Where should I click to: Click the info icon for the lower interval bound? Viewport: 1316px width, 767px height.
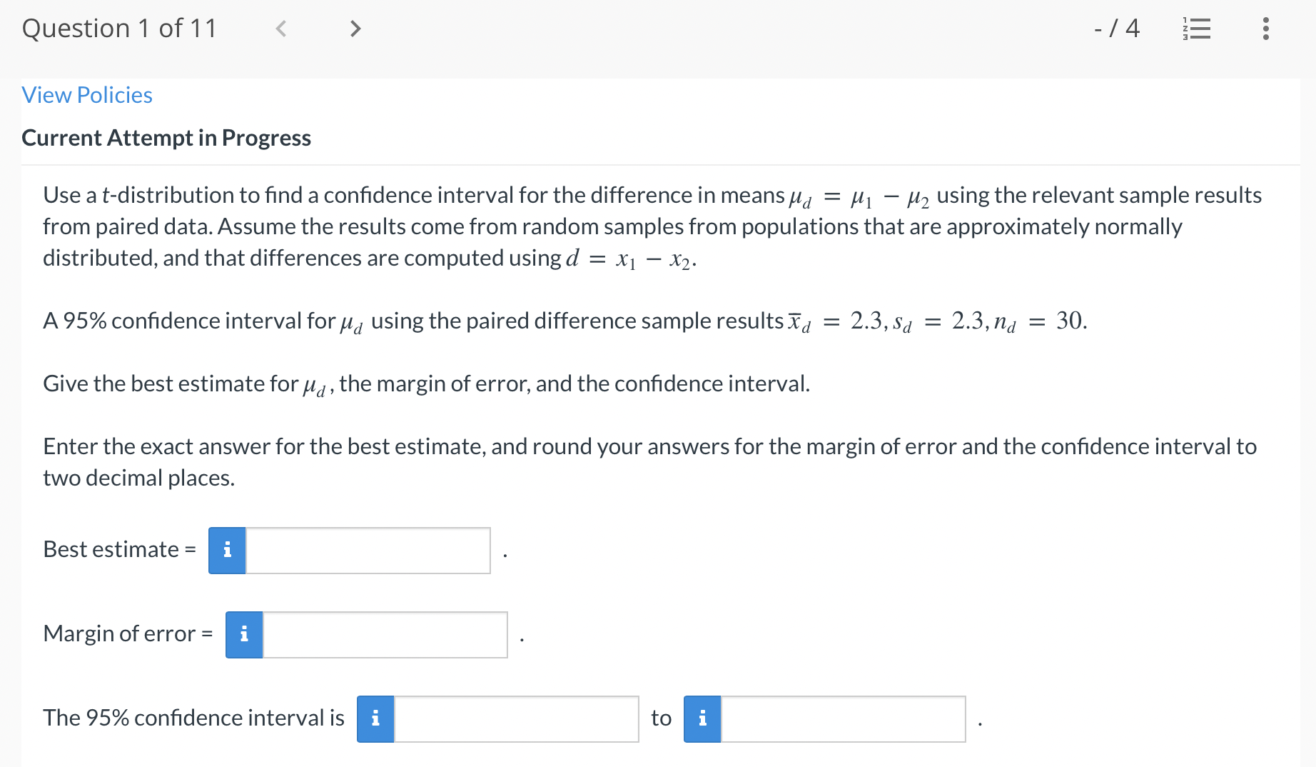pyautogui.click(x=375, y=719)
